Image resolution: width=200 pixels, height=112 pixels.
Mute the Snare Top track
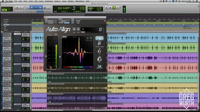pos(10,56)
